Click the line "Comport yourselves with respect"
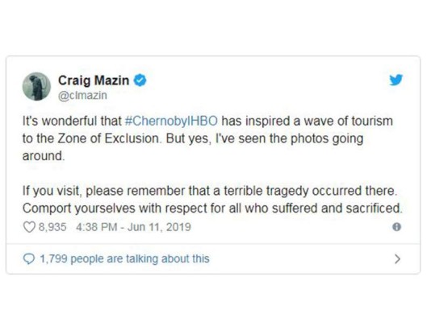This screenshot has height=322, width=431. click(212, 208)
